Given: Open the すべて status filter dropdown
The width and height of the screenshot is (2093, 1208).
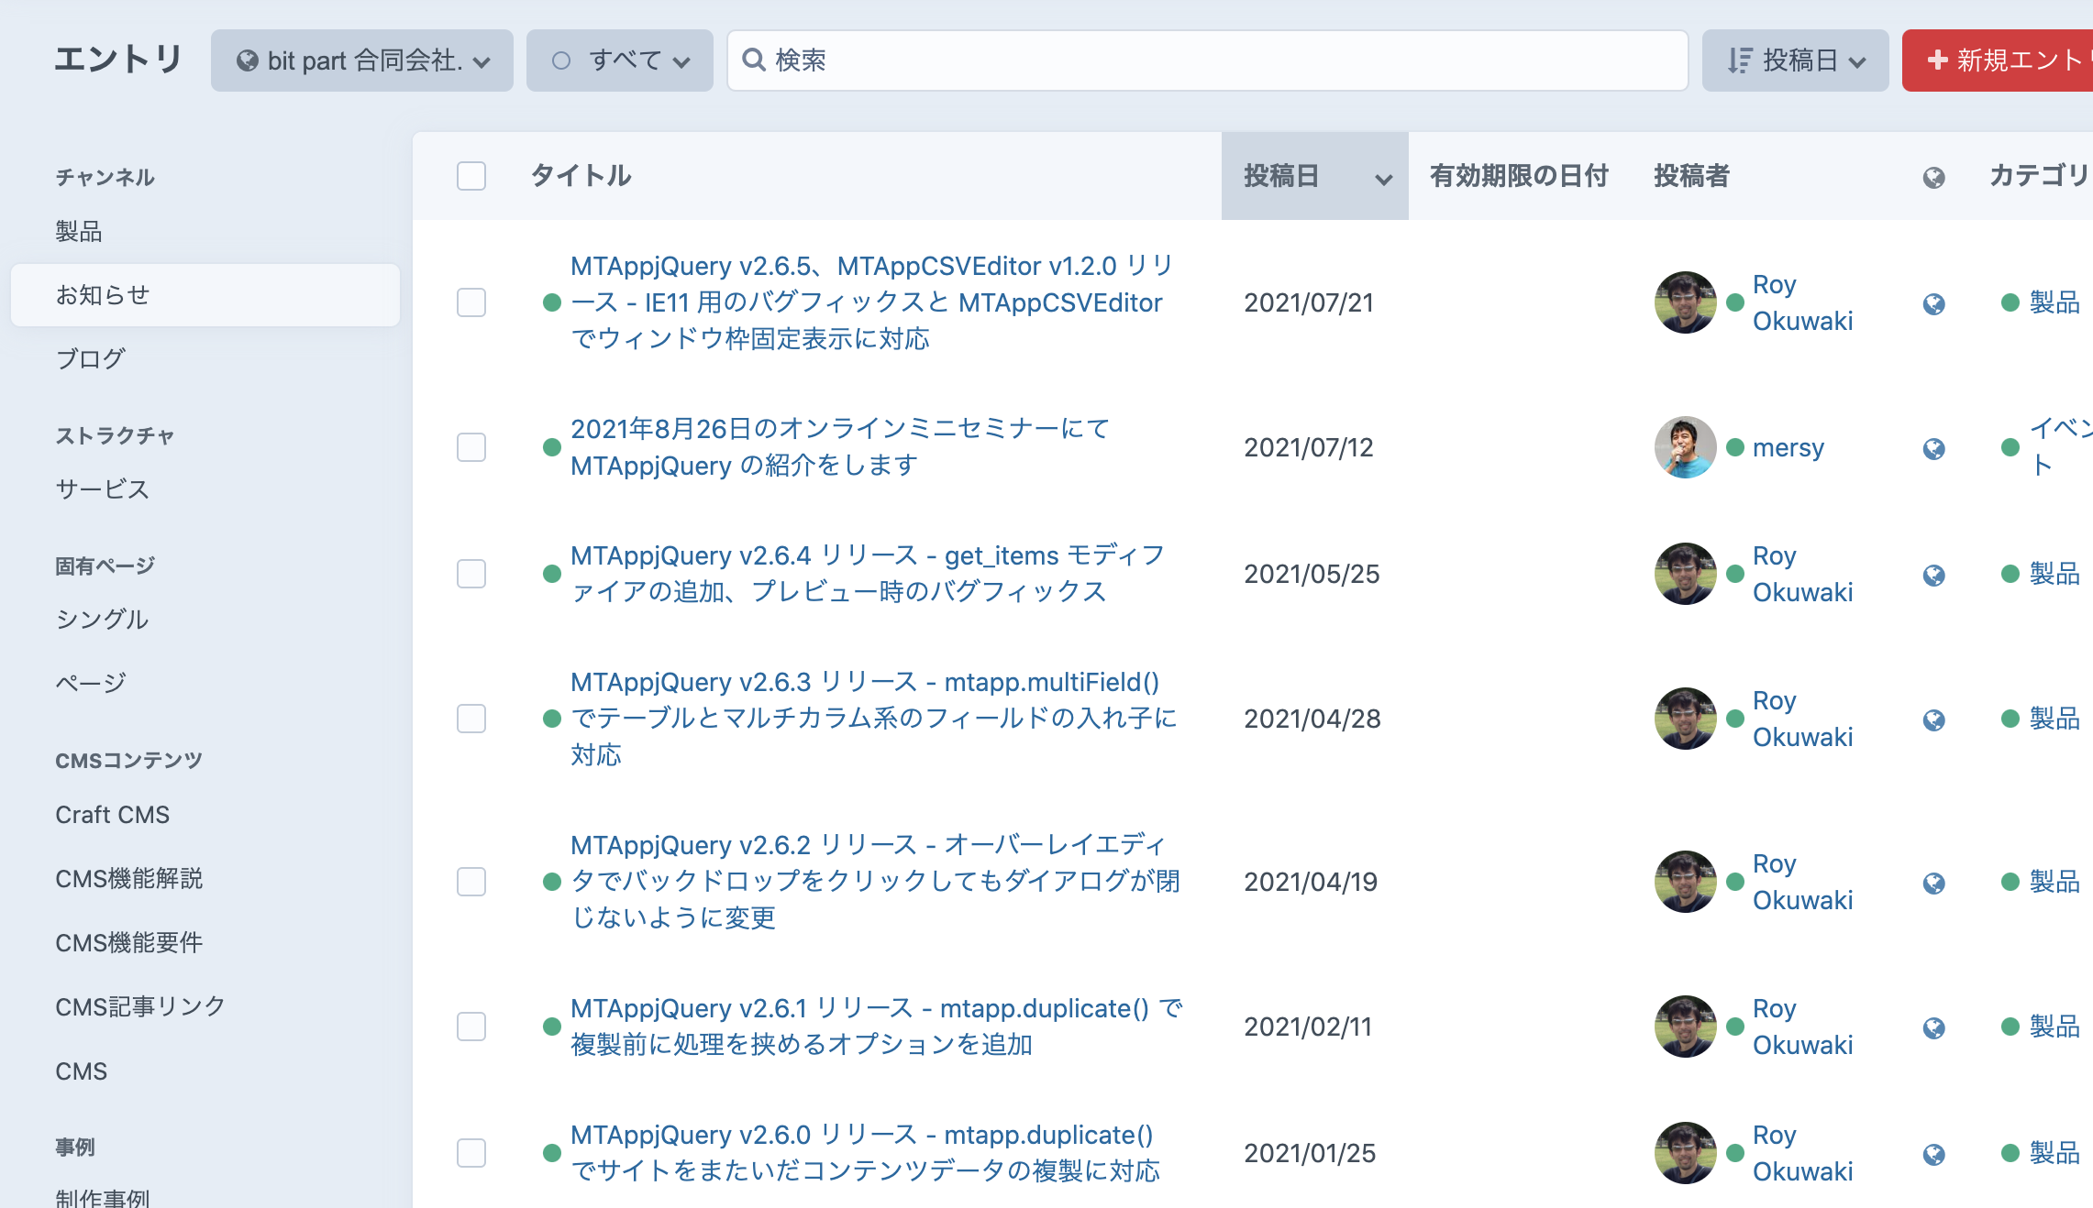Looking at the screenshot, I should click(x=619, y=60).
